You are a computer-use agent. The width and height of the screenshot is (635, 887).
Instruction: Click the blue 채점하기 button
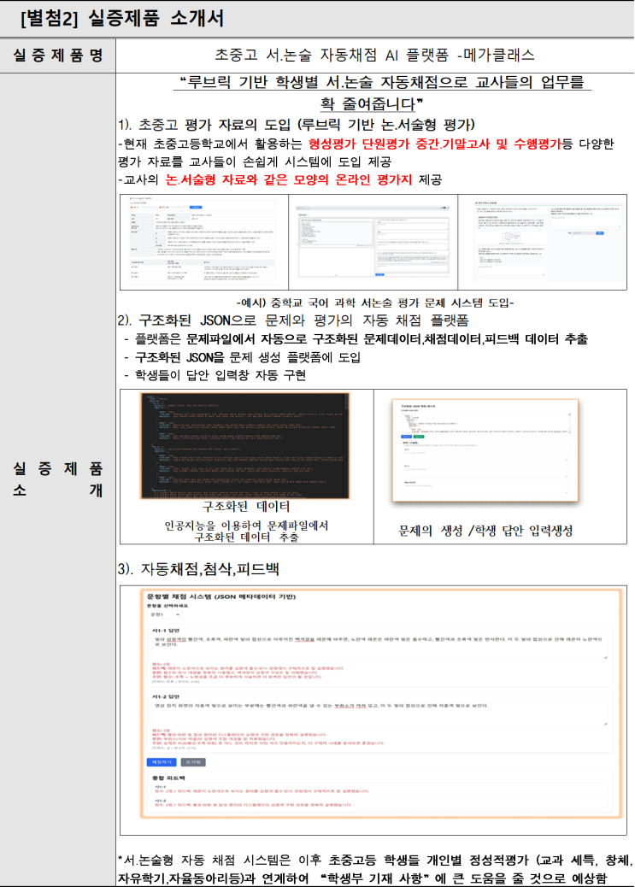click(x=162, y=762)
